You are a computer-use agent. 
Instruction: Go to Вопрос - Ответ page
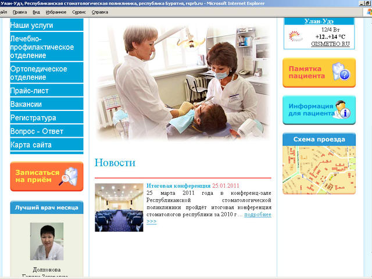tap(37, 131)
